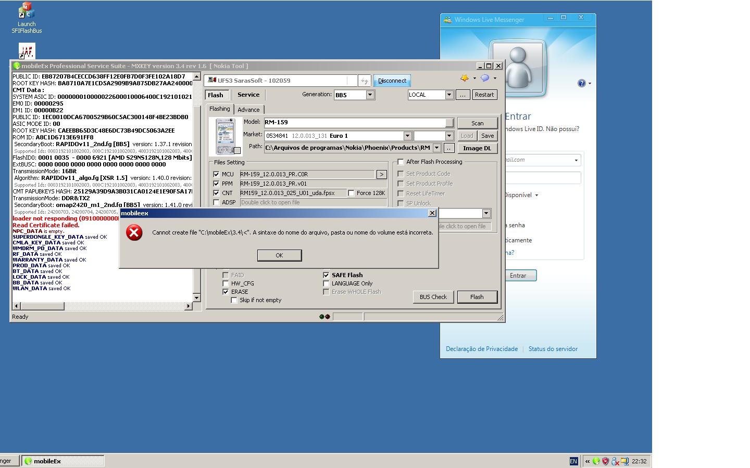The height and width of the screenshot is (468, 750).
Task: Click the Messenger help question mark icon
Action: [x=581, y=83]
